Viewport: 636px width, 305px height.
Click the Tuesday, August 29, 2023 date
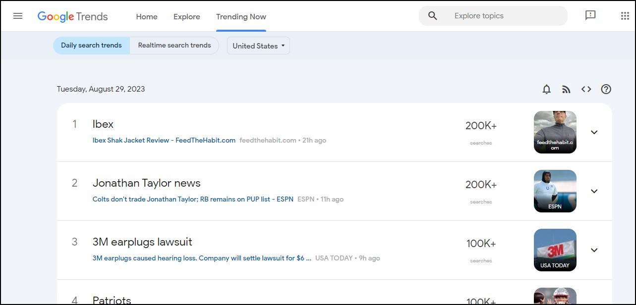101,89
